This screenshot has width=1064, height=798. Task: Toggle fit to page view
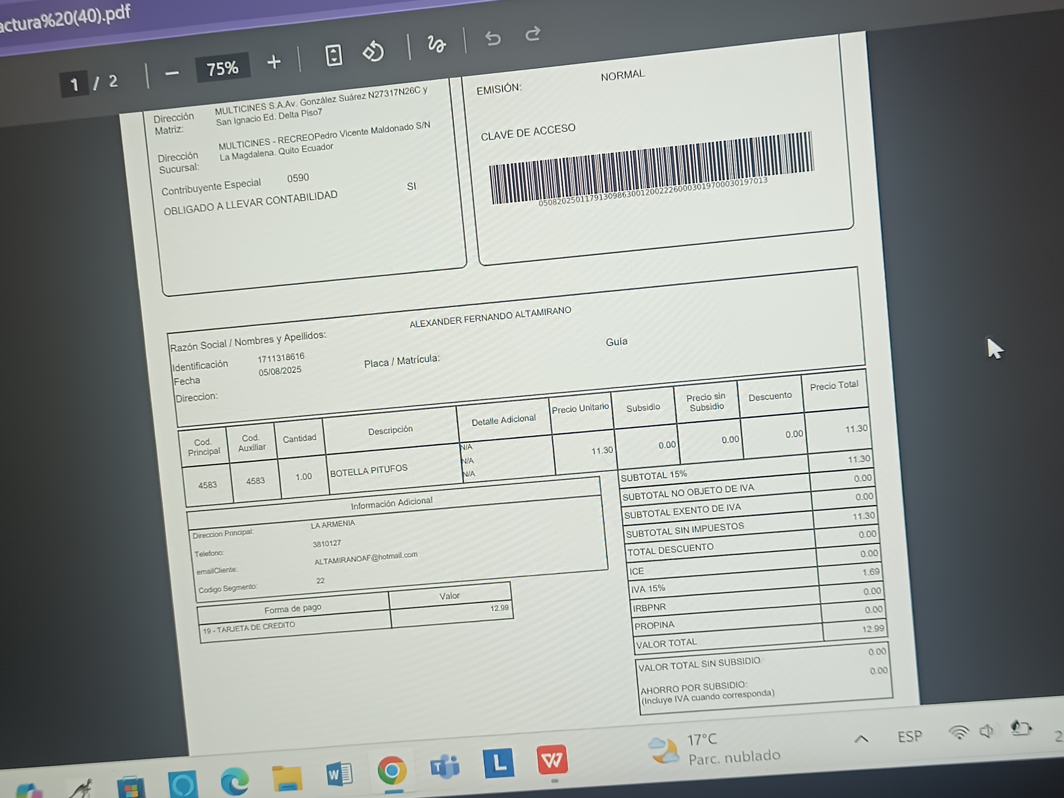click(333, 55)
